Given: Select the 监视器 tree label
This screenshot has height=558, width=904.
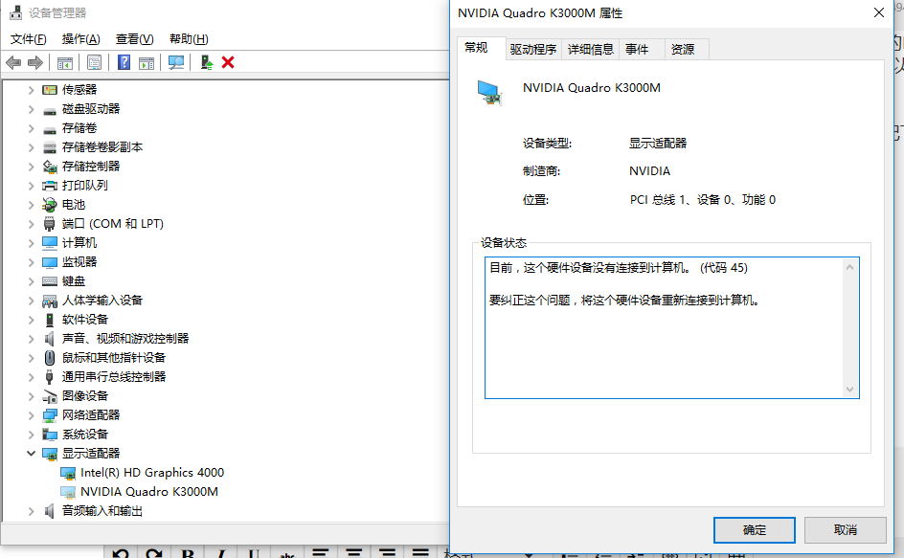Looking at the screenshot, I should click(x=79, y=262).
